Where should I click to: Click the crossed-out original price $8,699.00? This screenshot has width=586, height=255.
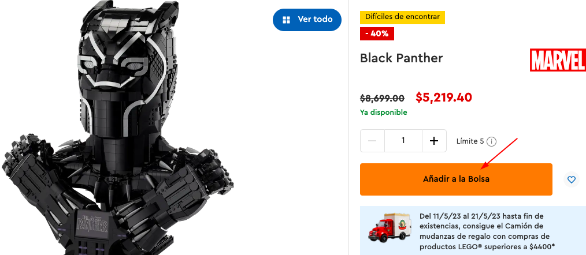382,98
